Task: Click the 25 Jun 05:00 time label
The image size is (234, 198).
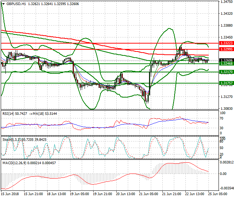Action: click(x=217, y=194)
